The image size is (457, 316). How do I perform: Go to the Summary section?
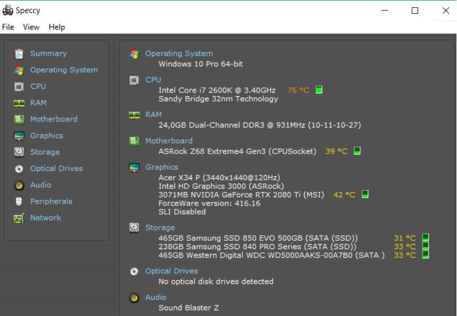point(48,54)
